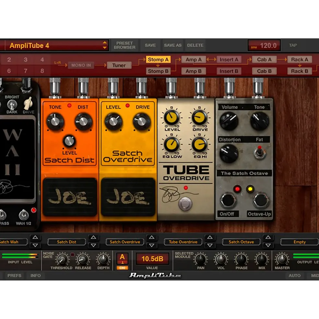This screenshot has height=319, width=319.
Task: Flip the BRIGHT/DARK wah switch
Action: pos(12,105)
